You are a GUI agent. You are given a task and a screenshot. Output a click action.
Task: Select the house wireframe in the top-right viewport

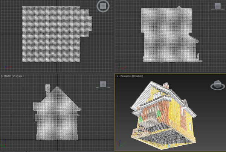[x=171, y=34]
